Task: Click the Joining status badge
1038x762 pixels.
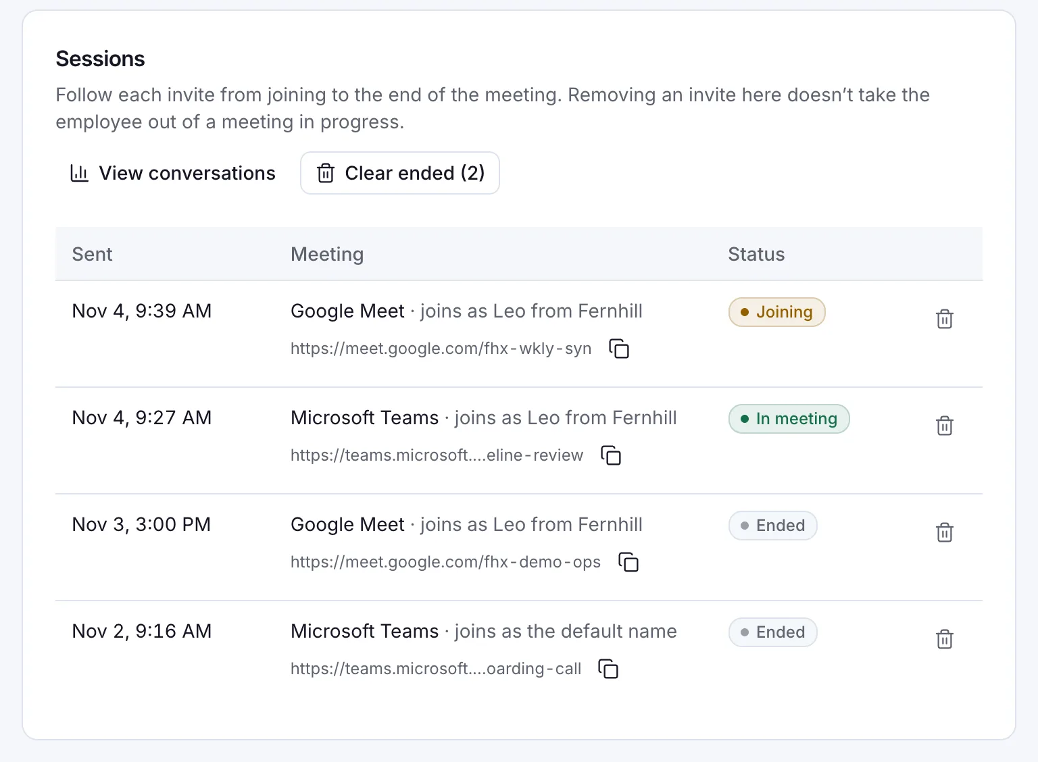Action: (x=777, y=312)
